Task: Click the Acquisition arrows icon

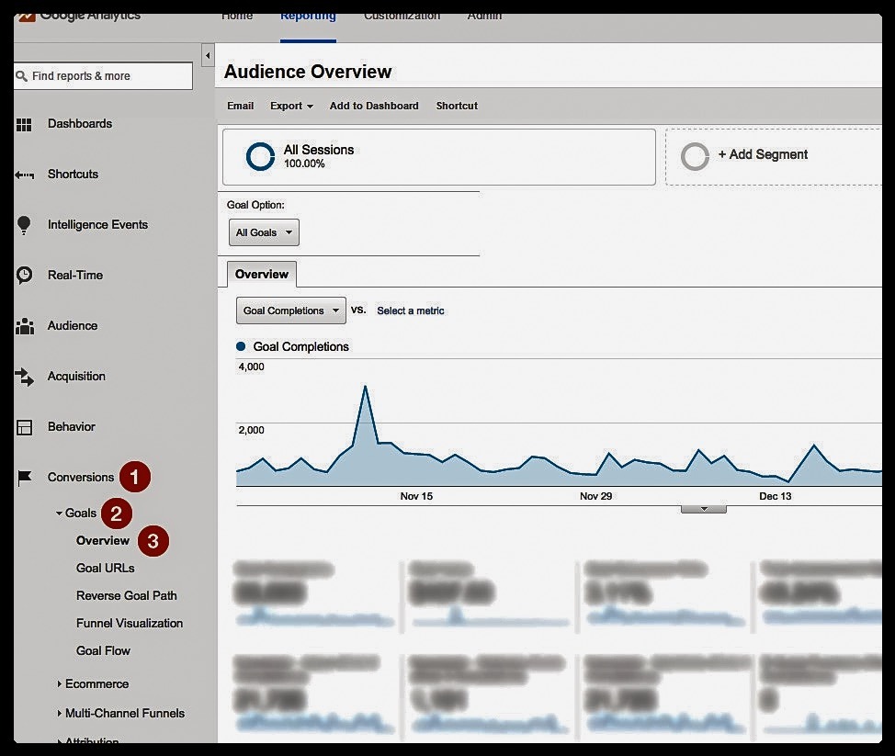Action: (x=24, y=377)
